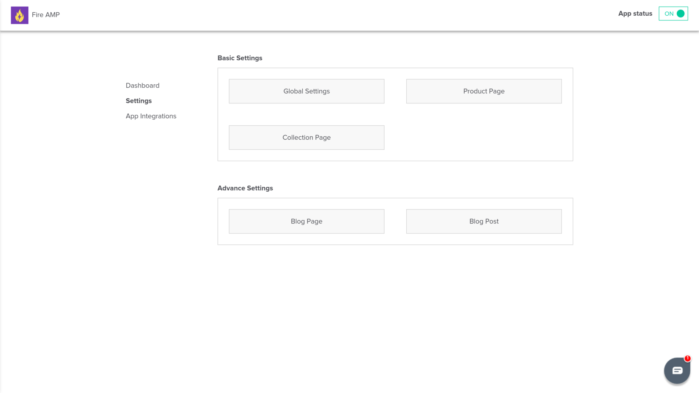Open Blog Page settings under Advance Settings
This screenshot has width=699, height=393.
click(x=306, y=221)
